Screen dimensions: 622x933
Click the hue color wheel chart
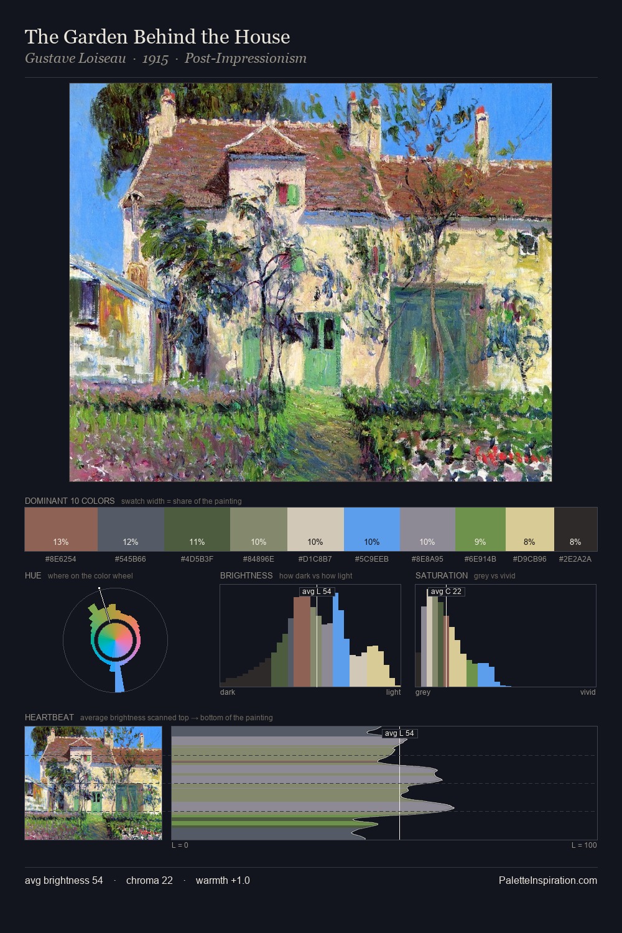pyautogui.click(x=115, y=639)
